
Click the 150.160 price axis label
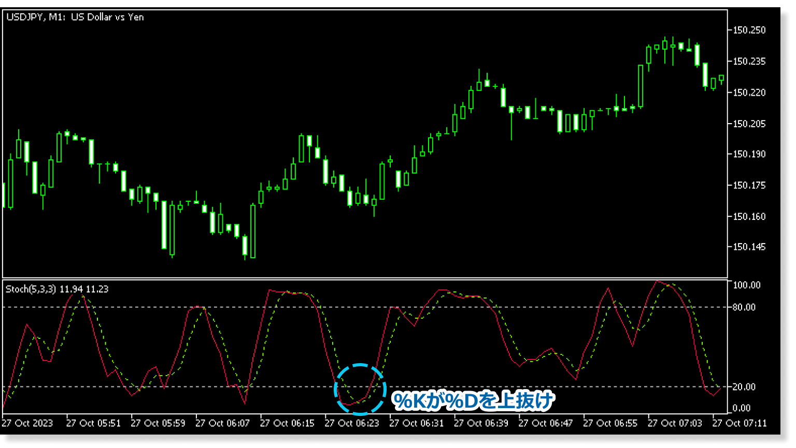tap(749, 216)
